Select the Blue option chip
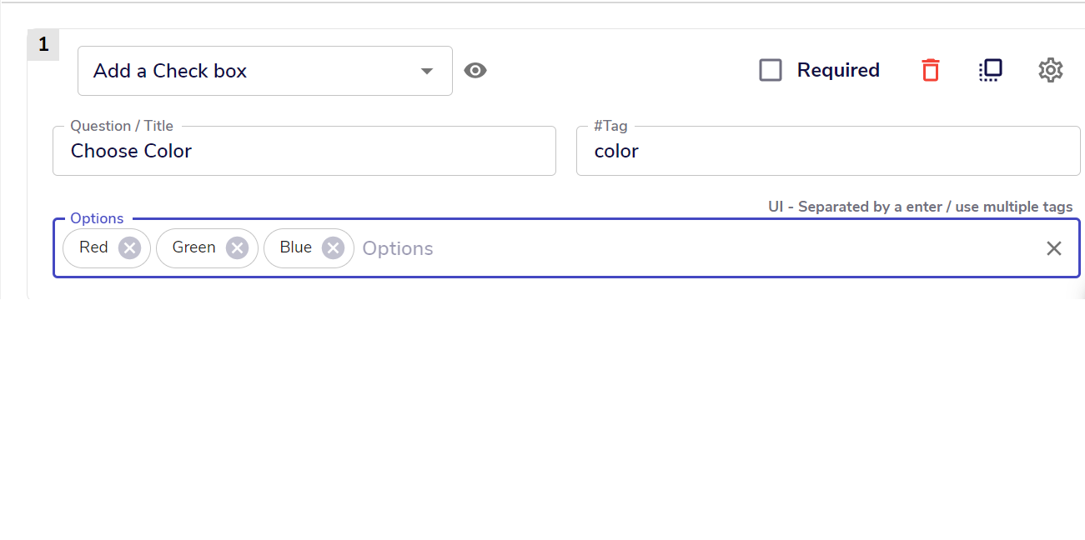Image resolution: width=1085 pixels, height=540 pixels. pyautogui.click(x=295, y=247)
